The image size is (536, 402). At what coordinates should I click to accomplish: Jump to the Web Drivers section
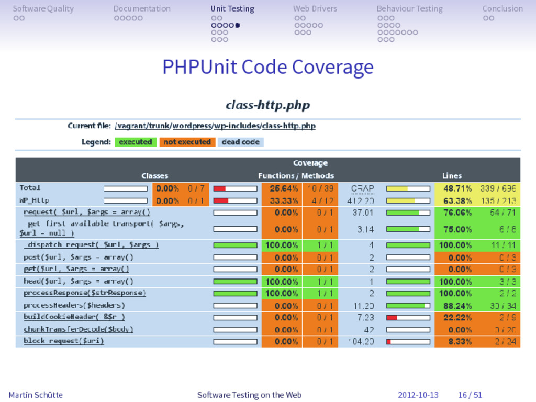(315, 8)
